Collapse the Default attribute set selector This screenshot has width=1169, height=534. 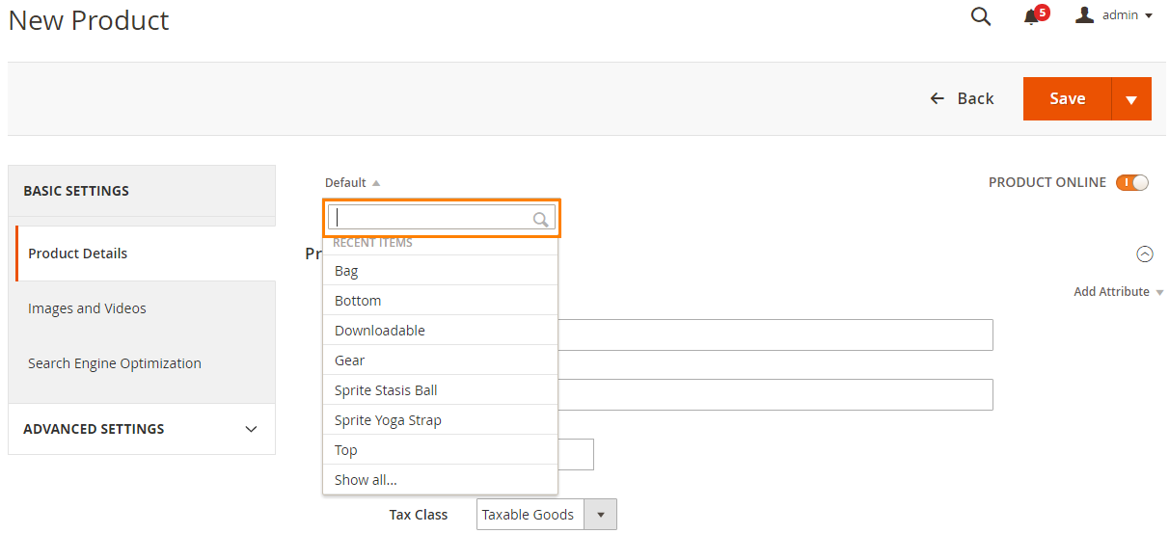[x=353, y=183]
